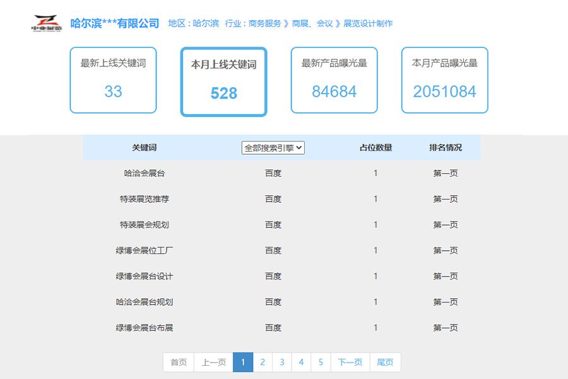Jump to 尾页 last page
This screenshot has width=568, height=379.
tap(384, 362)
